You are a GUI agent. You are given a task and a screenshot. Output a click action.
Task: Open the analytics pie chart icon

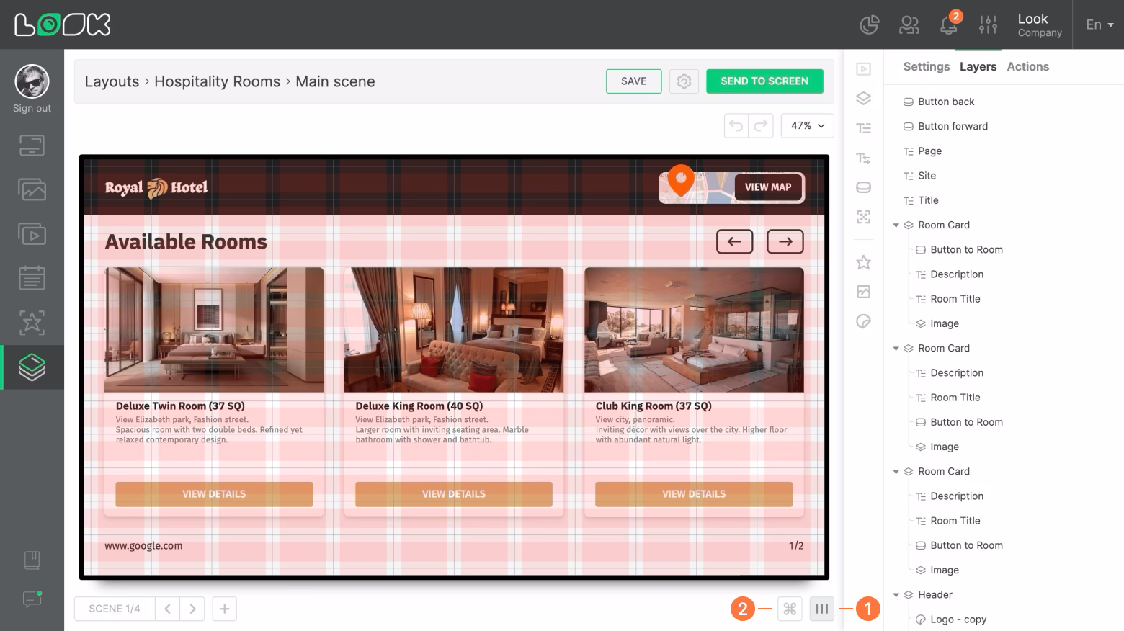tap(870, 25)
